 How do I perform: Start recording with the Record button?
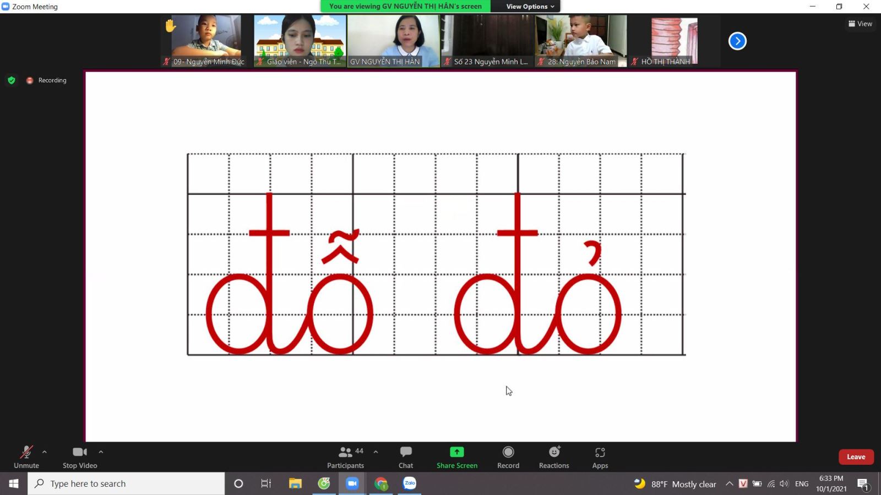coord(508,457)
